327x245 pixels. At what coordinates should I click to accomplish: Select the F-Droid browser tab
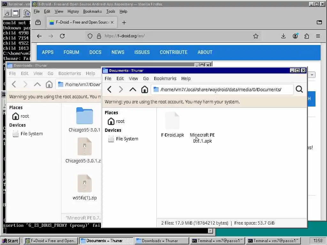[81, 22]
